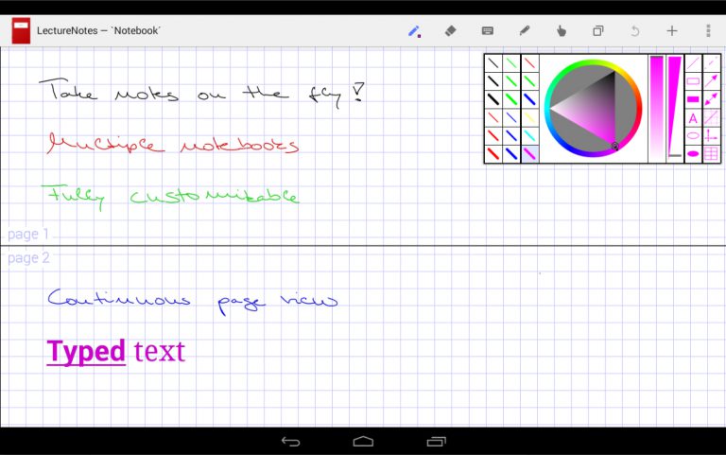
Task: Activate the keyboard text tool
Action: pos(487,31)
